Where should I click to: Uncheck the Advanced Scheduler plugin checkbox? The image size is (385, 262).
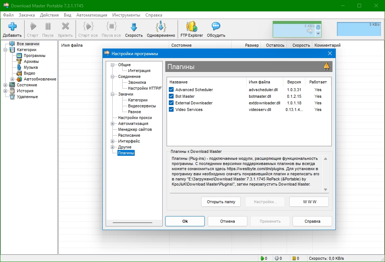click(x=171, y=90)
